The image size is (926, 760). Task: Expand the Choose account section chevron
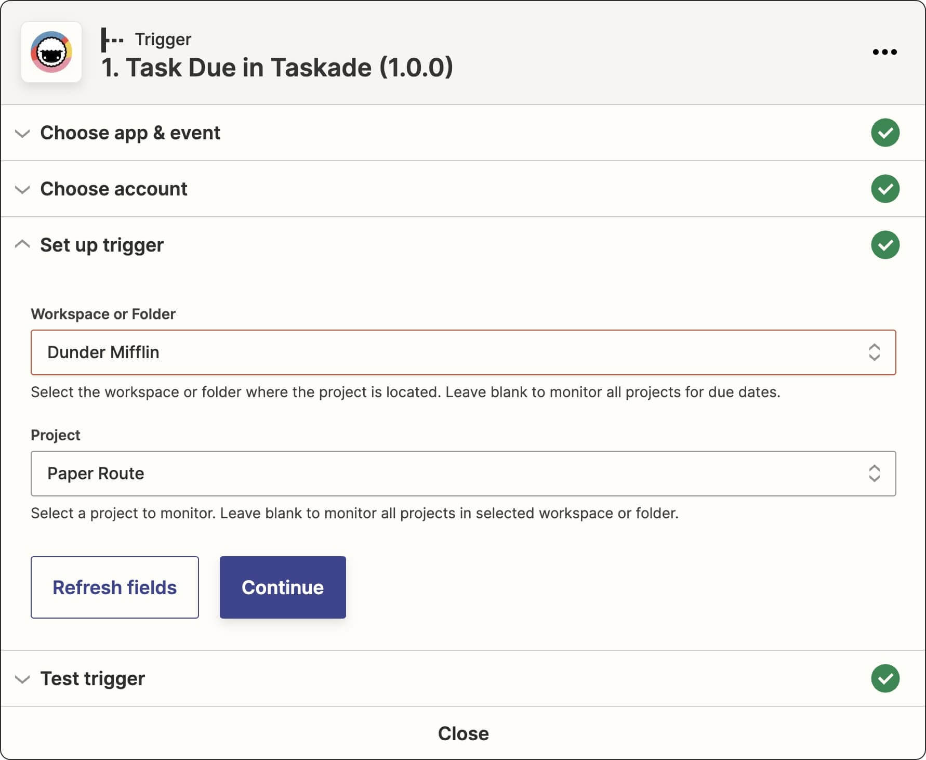[22, 189]
